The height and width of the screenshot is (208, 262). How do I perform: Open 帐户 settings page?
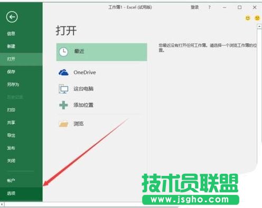tap(11, 181)
